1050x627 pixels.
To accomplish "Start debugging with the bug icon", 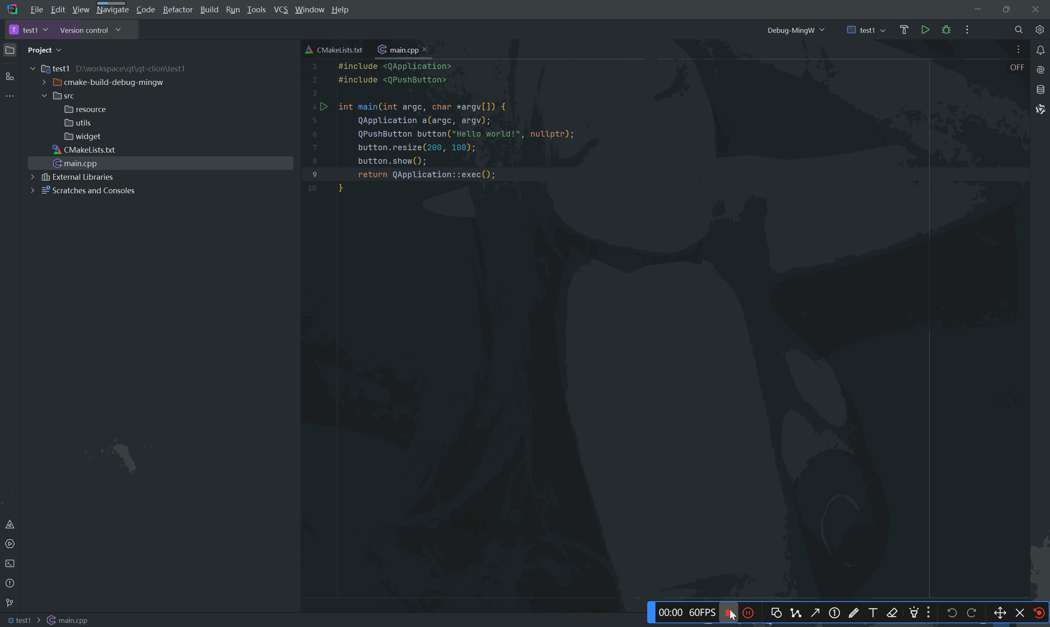I will click(x=946, y=30).
